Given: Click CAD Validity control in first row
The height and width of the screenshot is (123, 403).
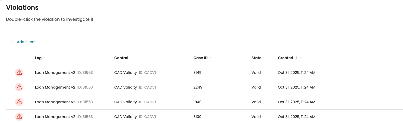Looking at the screenshot, I should pyautogui.click(x=125, y=73).
